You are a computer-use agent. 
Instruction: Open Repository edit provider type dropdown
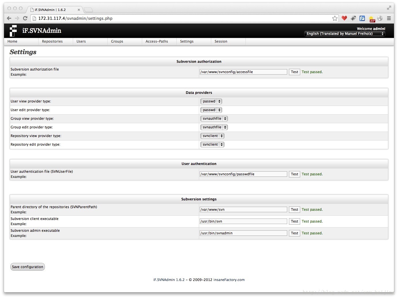pos(212,145)
